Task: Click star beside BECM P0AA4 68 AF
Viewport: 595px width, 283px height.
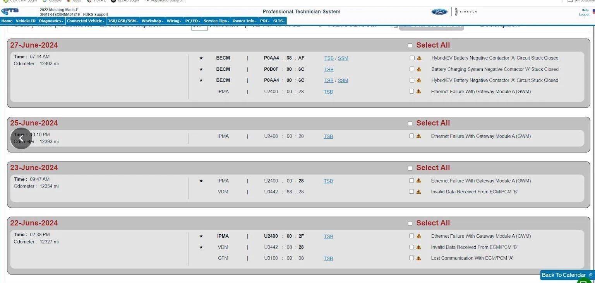Action: click(x=201, y=58)
